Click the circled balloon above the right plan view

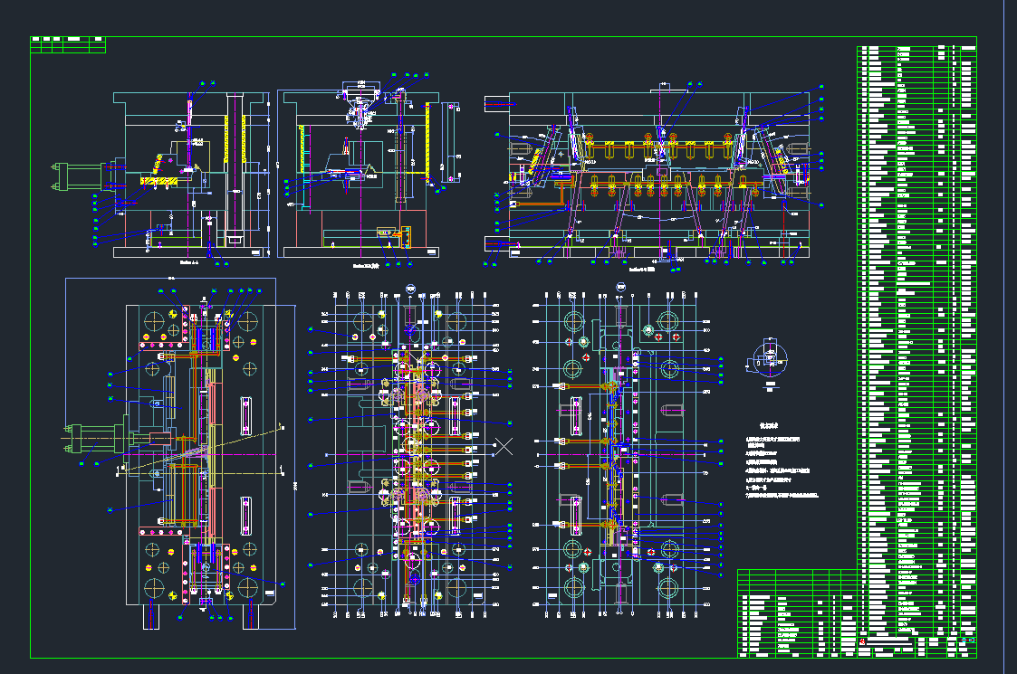pos(620,288)
